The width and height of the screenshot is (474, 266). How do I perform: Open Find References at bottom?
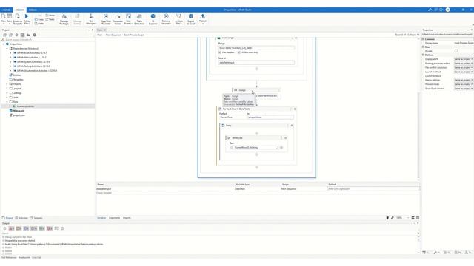pos(8,258)
